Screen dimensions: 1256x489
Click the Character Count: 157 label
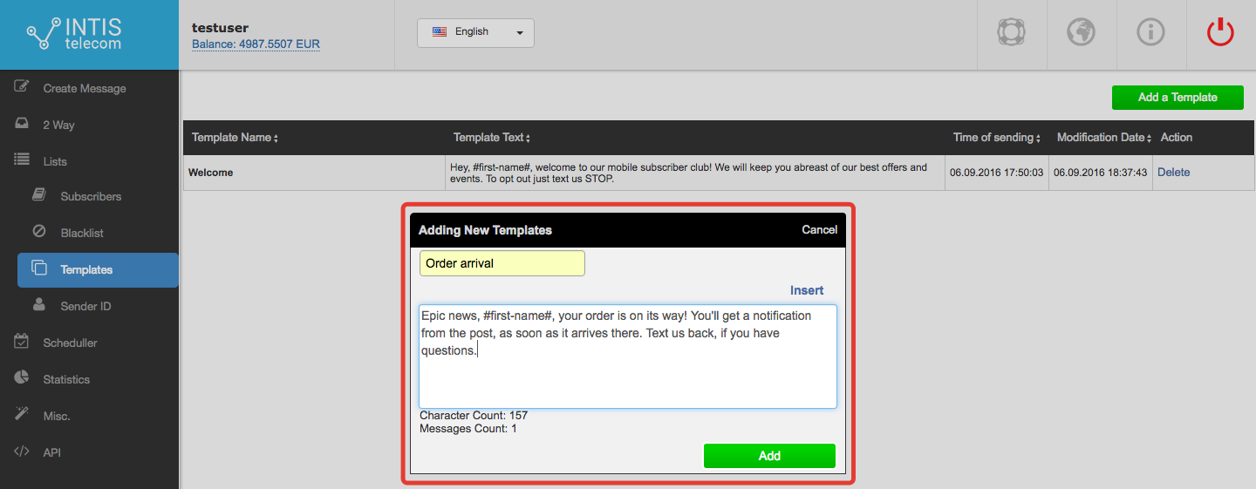474,416
